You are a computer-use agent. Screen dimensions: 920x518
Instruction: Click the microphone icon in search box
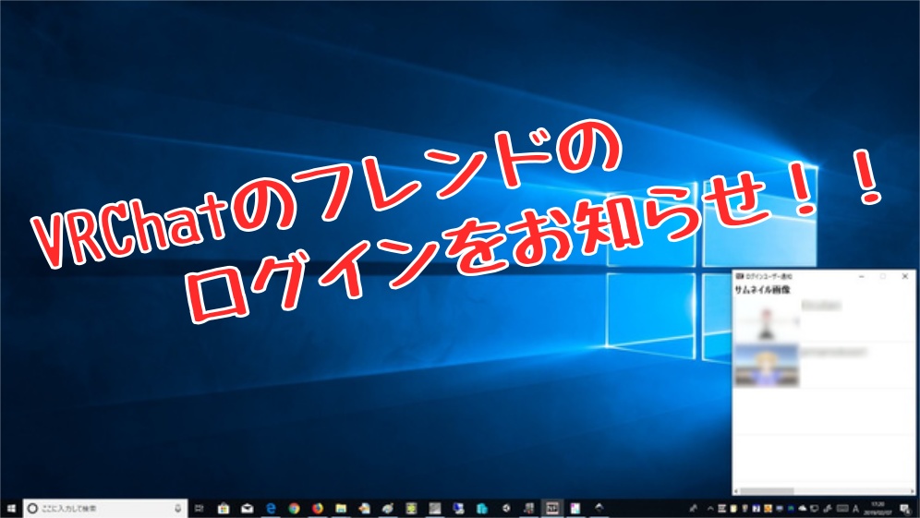pyautogui.click(x=177, y=508)
